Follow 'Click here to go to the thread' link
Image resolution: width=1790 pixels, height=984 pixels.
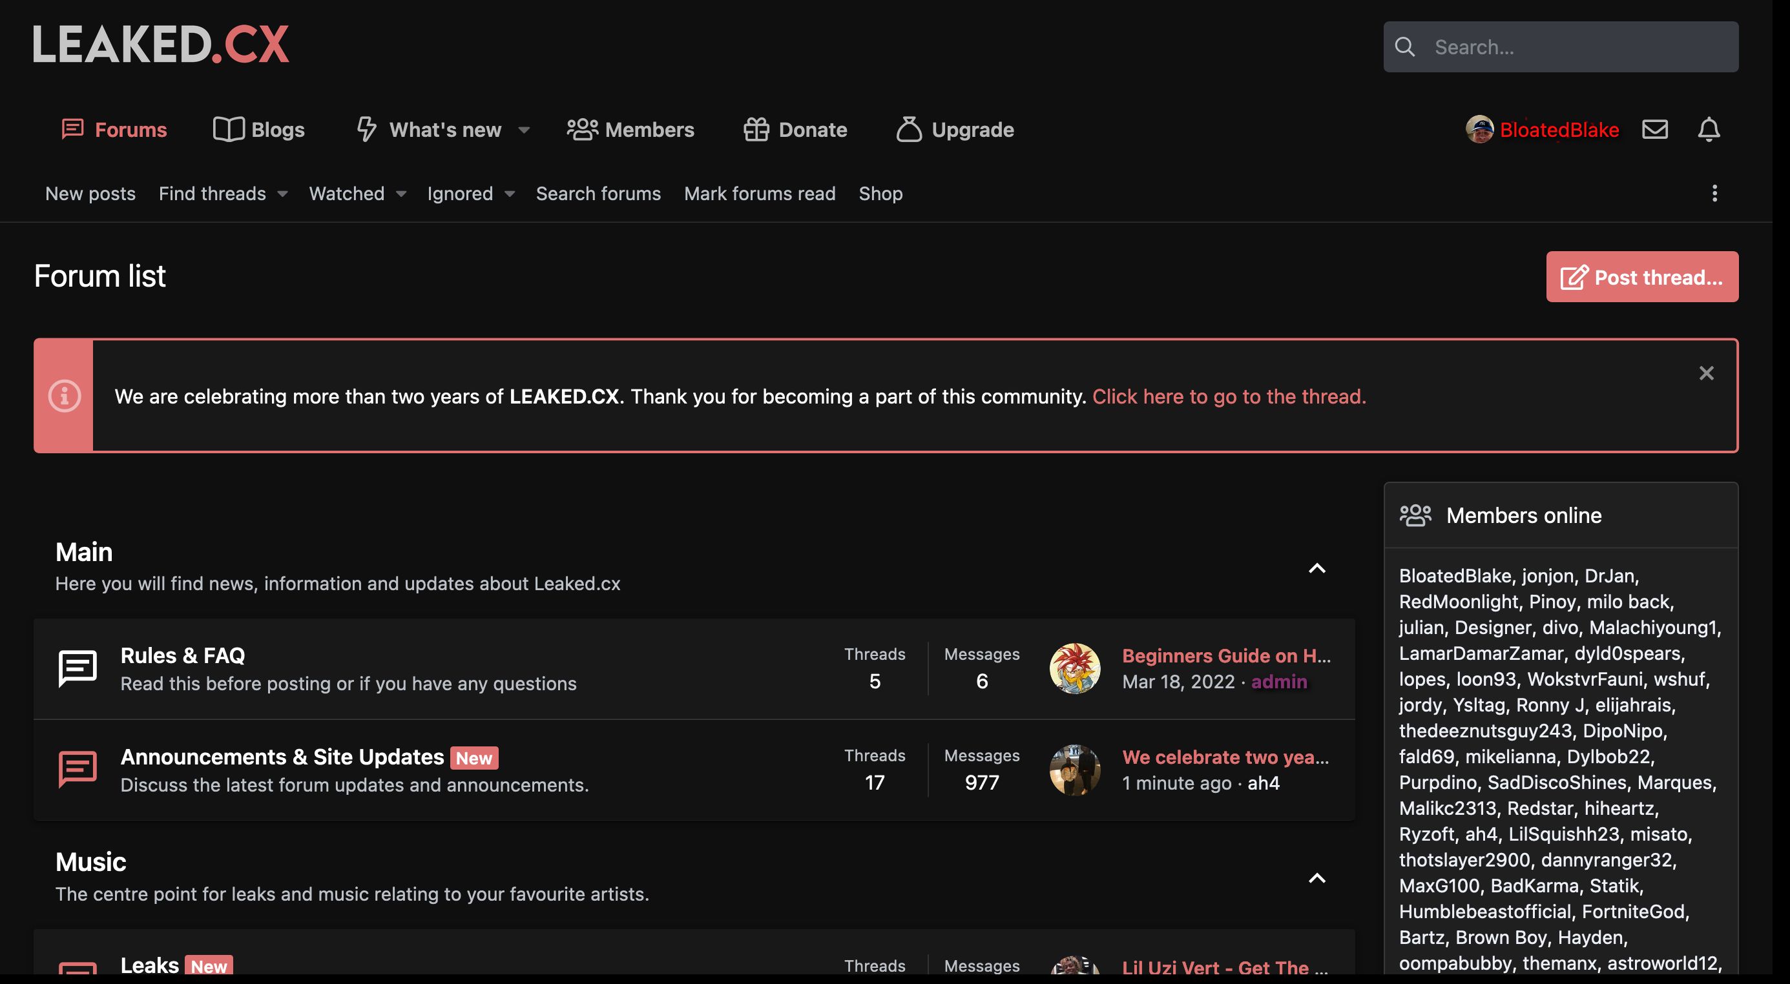coord(1229,396)
